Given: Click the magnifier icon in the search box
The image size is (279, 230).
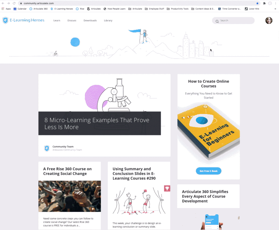Looking at the screenshot, I should click(217, 21).
